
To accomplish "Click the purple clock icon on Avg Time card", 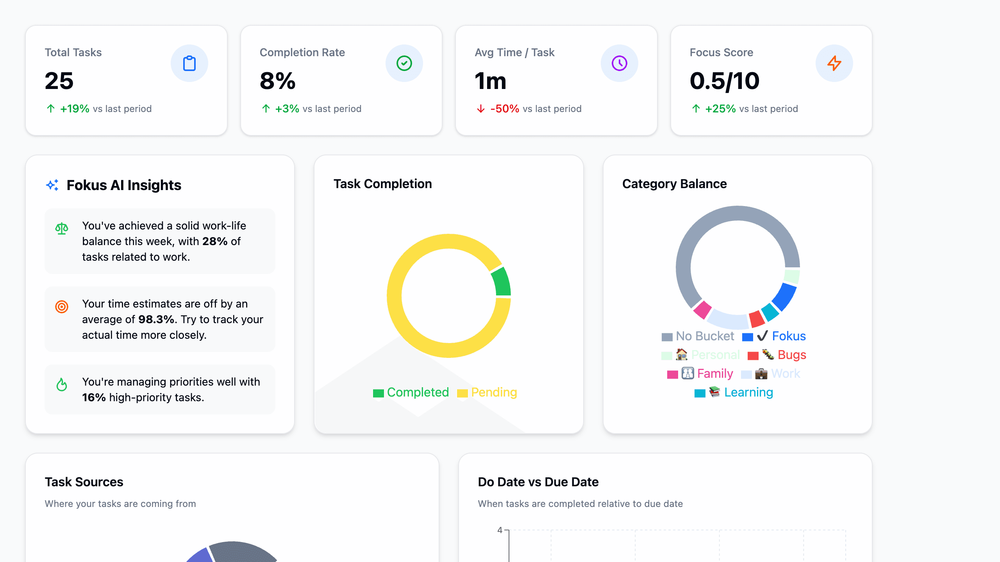I will click(619, 63).
